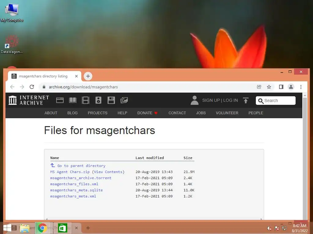Image resolution: width=313 pixels, height=234 pixels.
Task: Click the 20-Aug-2019 13:43 date
Action: [154, 172]
